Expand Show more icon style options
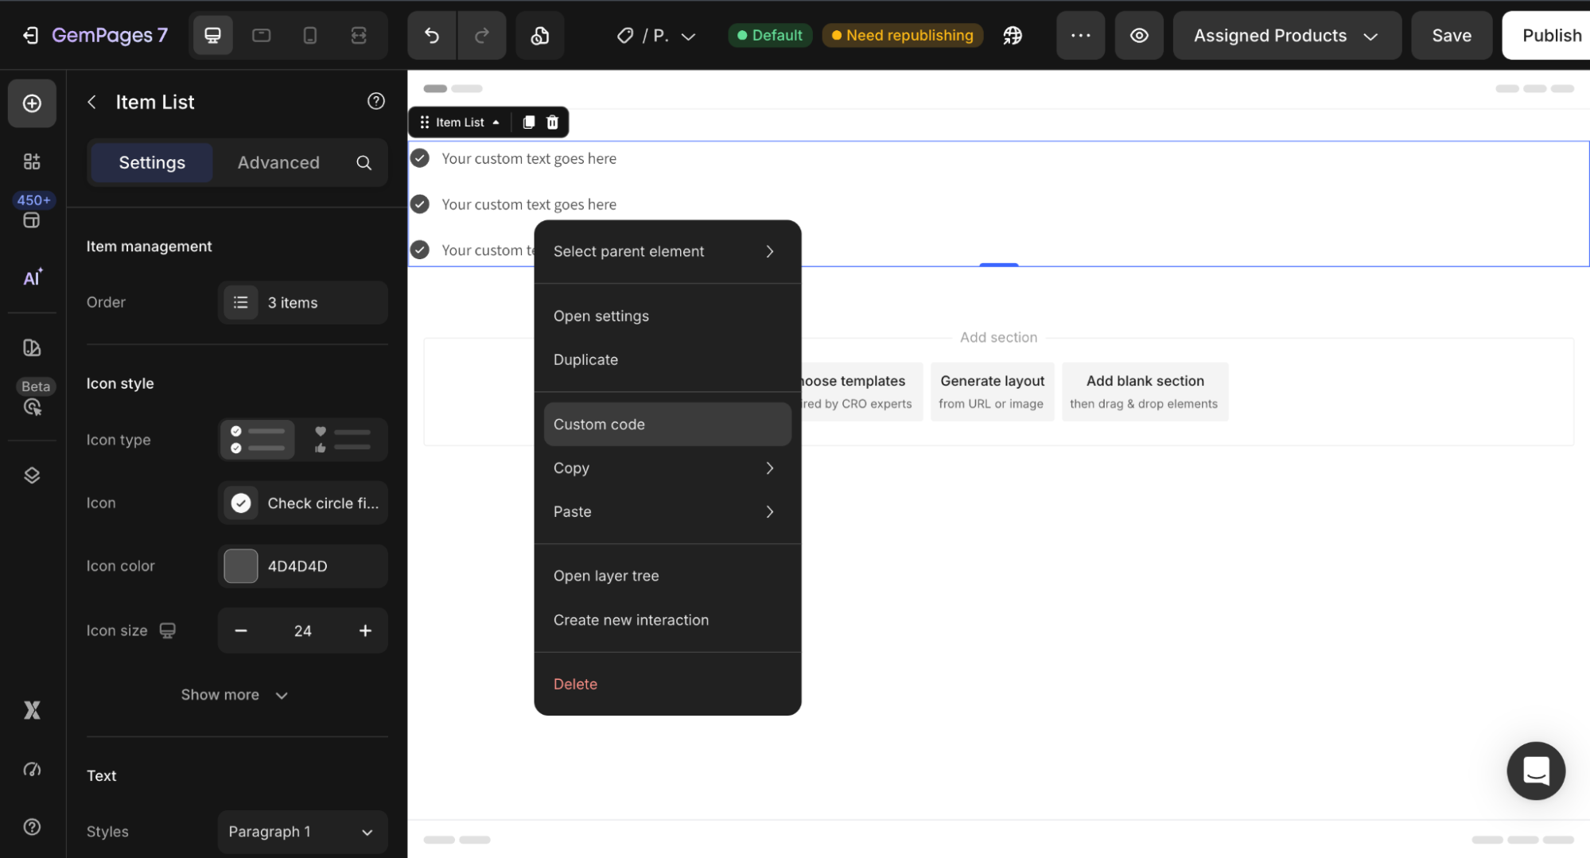Image resolution: width=1590 pixels, height=858 pixels. 234,695
